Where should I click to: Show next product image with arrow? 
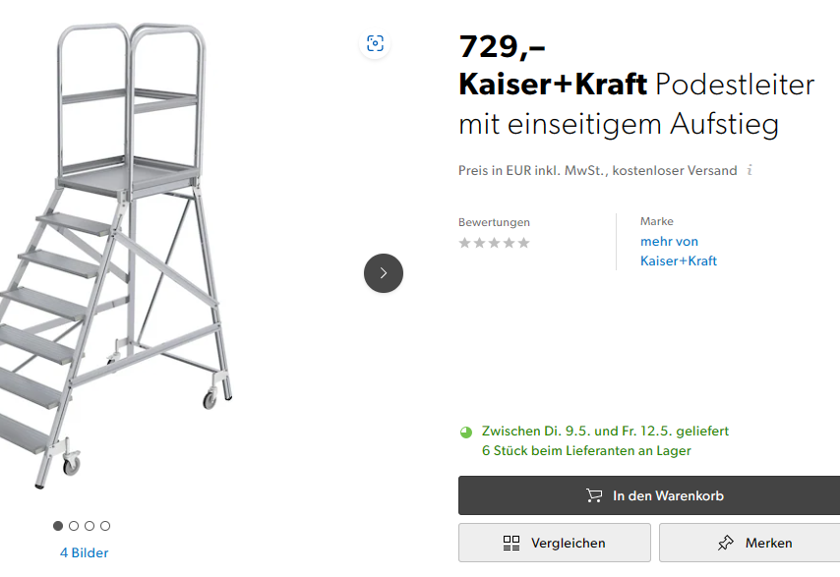tap(383, 273)
